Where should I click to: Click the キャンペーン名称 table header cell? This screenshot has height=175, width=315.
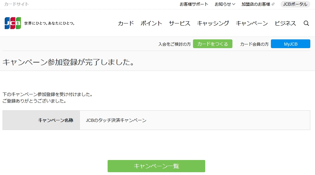coord(41,120)
